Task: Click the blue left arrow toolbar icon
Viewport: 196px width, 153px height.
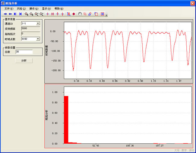Action: 10,14
